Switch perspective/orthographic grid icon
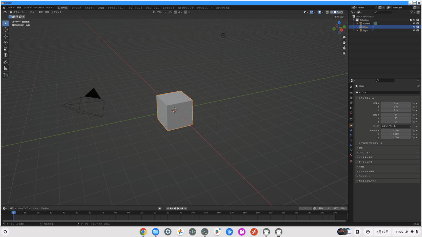 point(344,53)
